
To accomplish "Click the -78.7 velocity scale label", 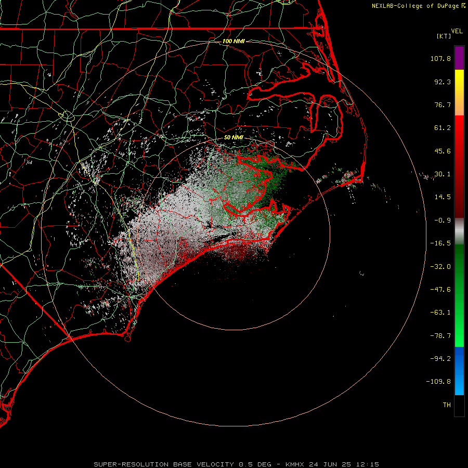I will [440, 336].
